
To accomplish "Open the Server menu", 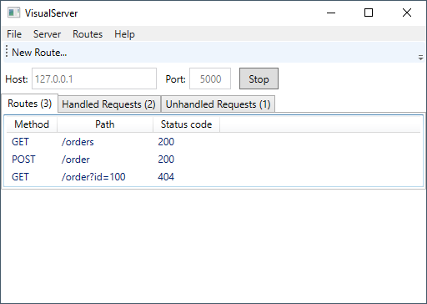I will click(x=47, y=34).
